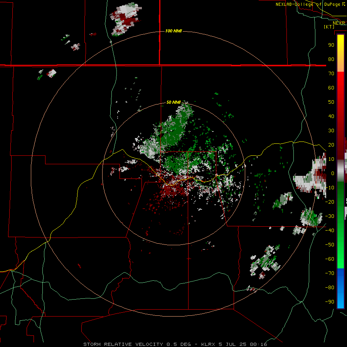Click the NEXR label above the color scale
Screen dimensions: 347x347
(339, 23)
